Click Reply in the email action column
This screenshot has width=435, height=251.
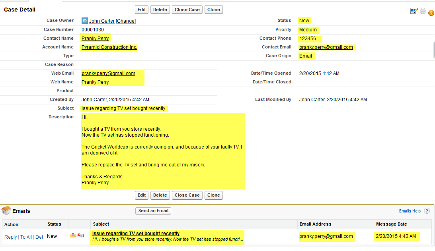[10, 237]
